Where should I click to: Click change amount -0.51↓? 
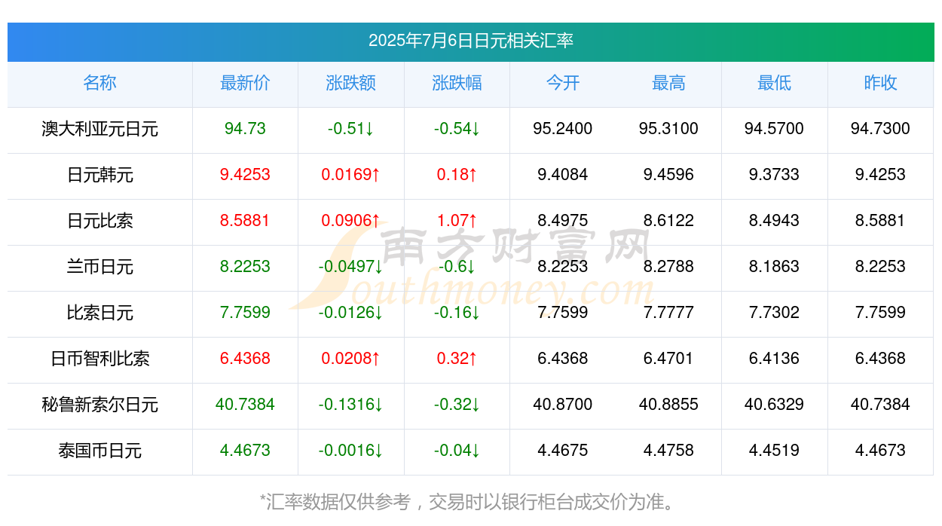(351, 129)
